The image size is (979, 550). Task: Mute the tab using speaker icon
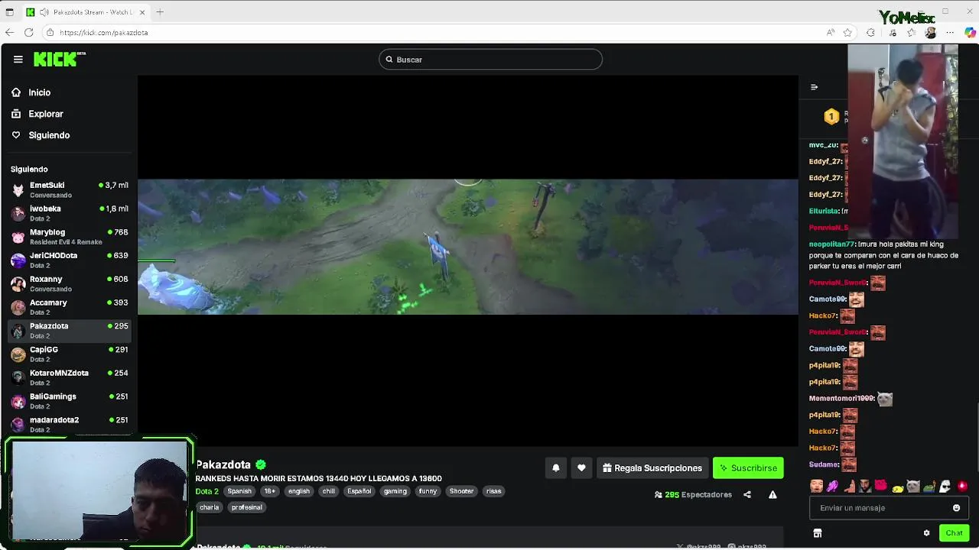44,12
